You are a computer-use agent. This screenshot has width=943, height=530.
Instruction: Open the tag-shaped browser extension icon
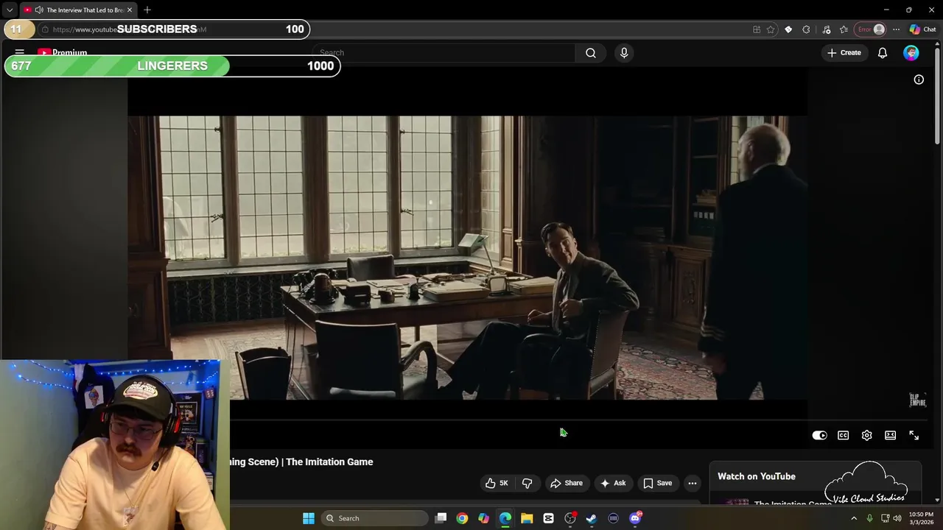click(x=788, y=29)
